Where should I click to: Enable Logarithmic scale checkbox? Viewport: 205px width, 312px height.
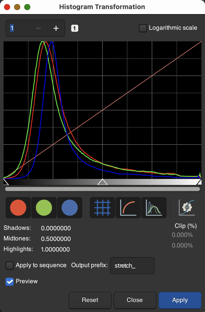point(143,28)
